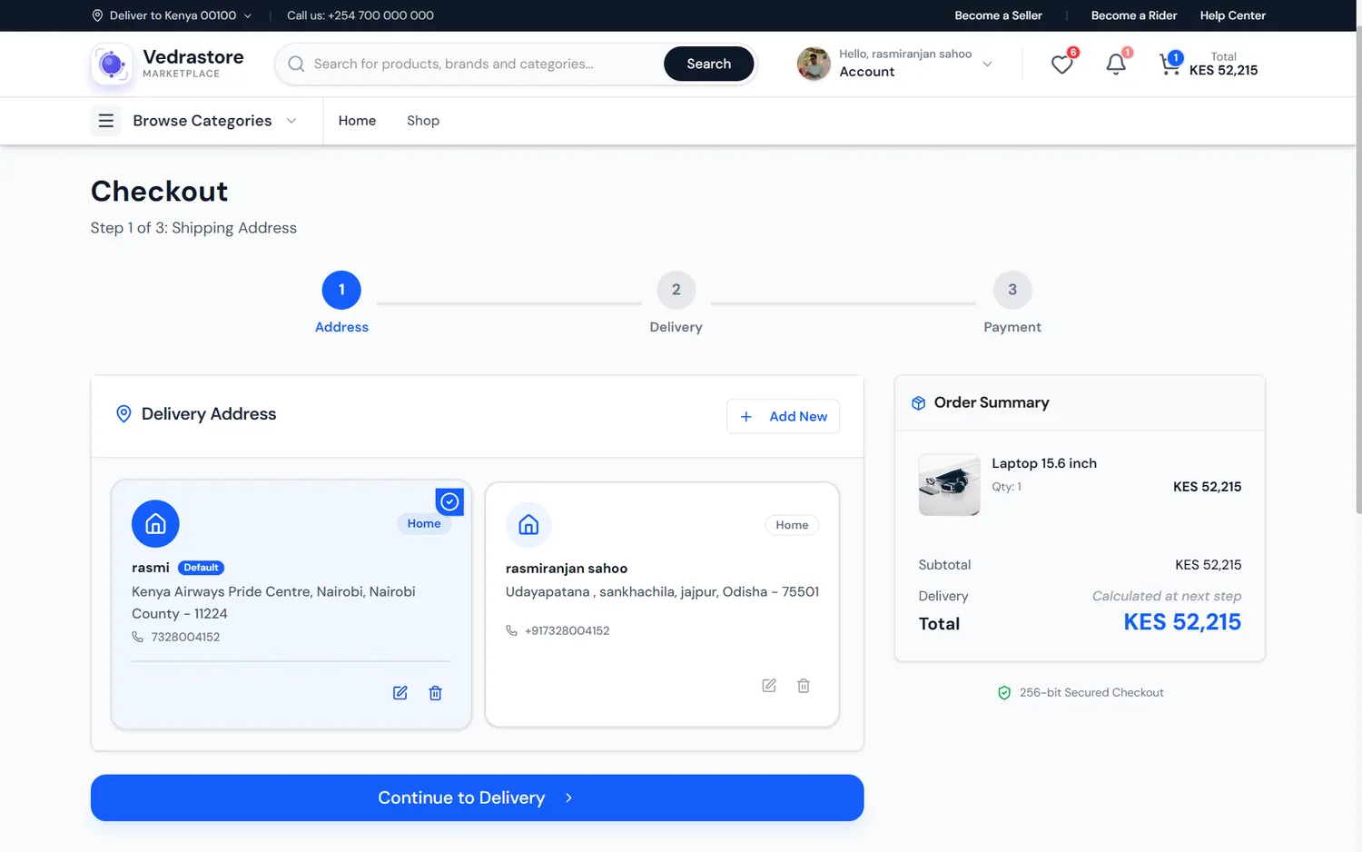Click the Home tag on rasmiranjan sahoo card
1362x852 pixels.
tap(792, 525)
